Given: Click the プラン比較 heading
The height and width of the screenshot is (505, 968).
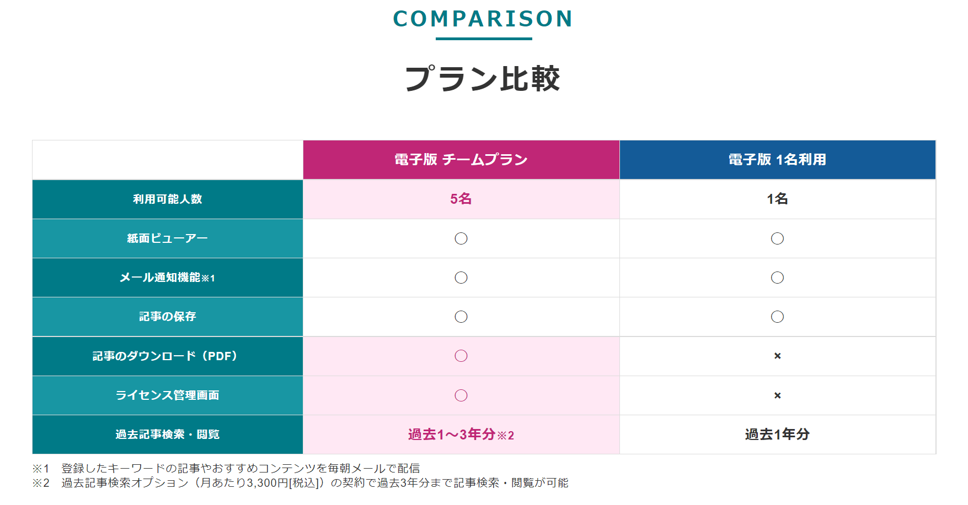Looking at the screenshot, I should click(x=483, y=79).
